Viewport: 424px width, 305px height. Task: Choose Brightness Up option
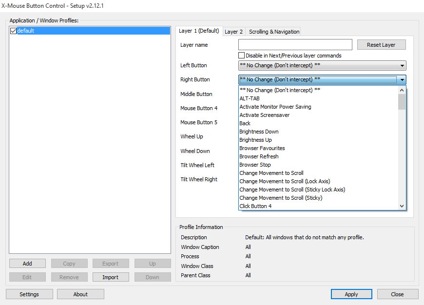coord(319,140)
